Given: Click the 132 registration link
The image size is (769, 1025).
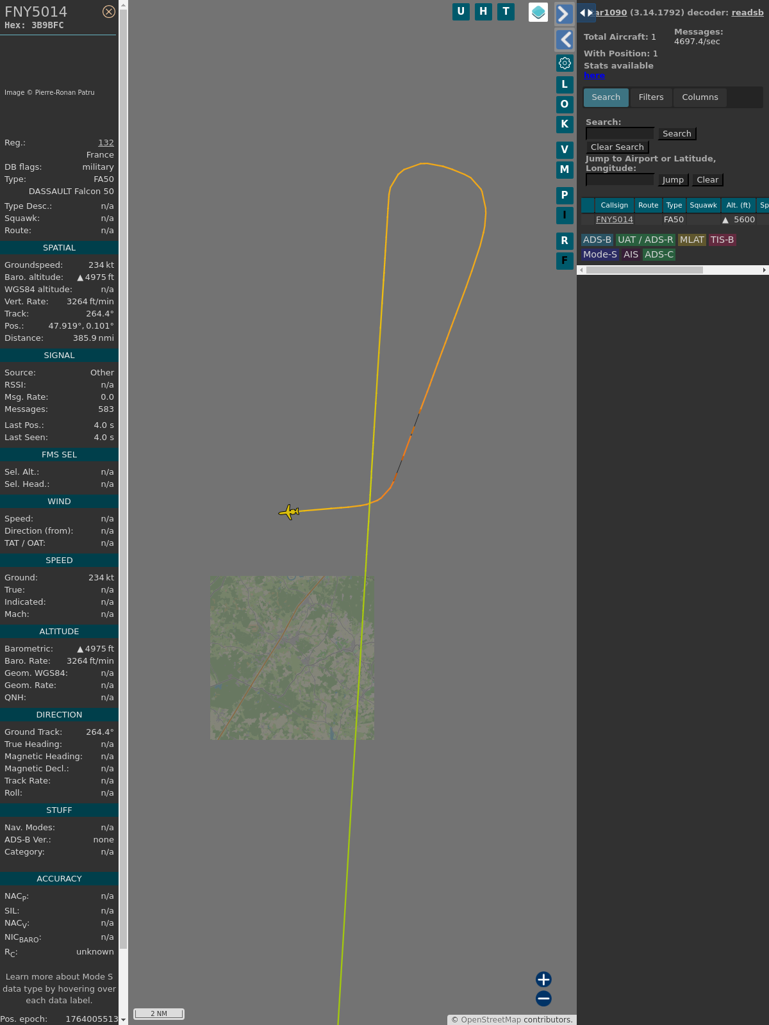Looking at the screenshot, I should coord(106,143).
